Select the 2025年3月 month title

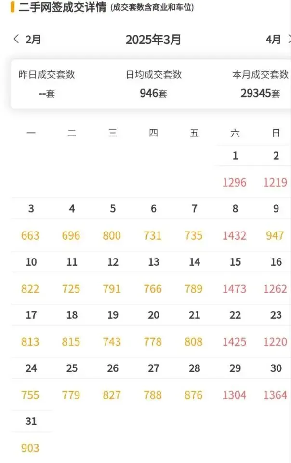pyautogui.click(x=153, y=40)
